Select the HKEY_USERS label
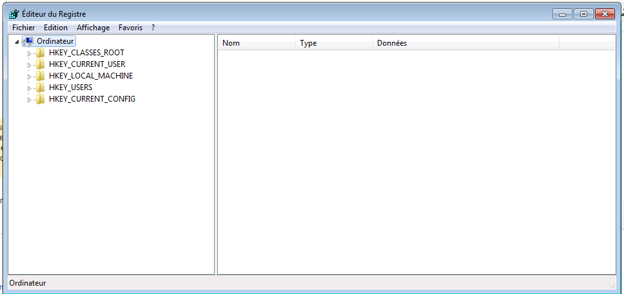Viewport: 624px width, 294px height. 71,87
